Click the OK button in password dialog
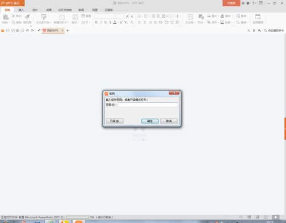Viewport: 286px width, 223px height. 150,121
